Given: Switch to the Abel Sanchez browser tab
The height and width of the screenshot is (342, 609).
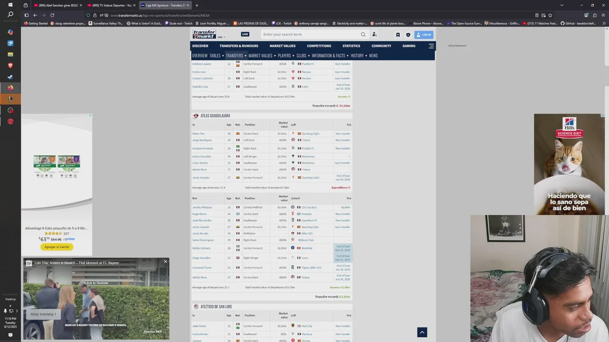Looking at the screenshot, I should 58,5.
